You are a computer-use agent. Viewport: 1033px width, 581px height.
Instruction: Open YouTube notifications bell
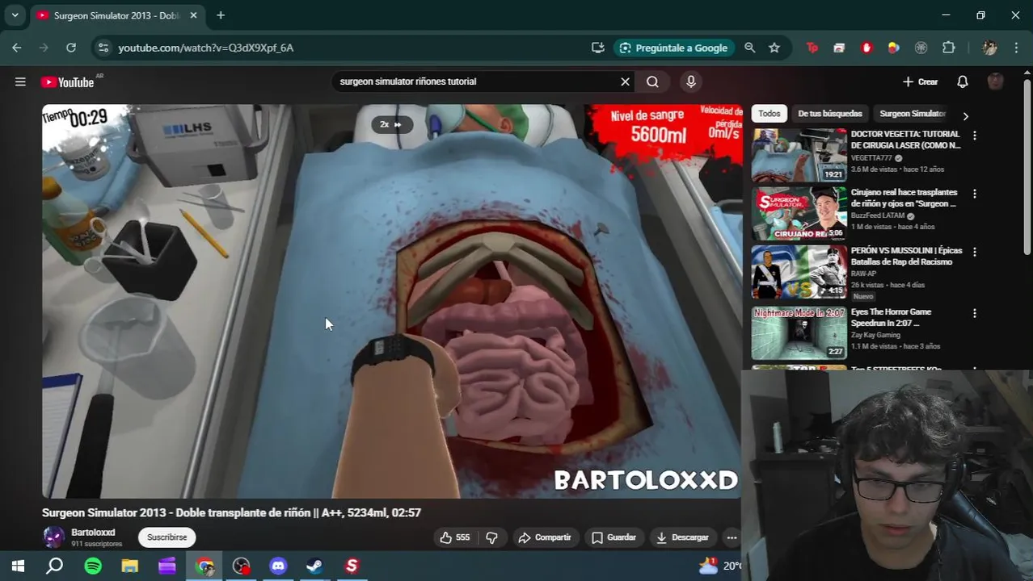click(963, 82)
